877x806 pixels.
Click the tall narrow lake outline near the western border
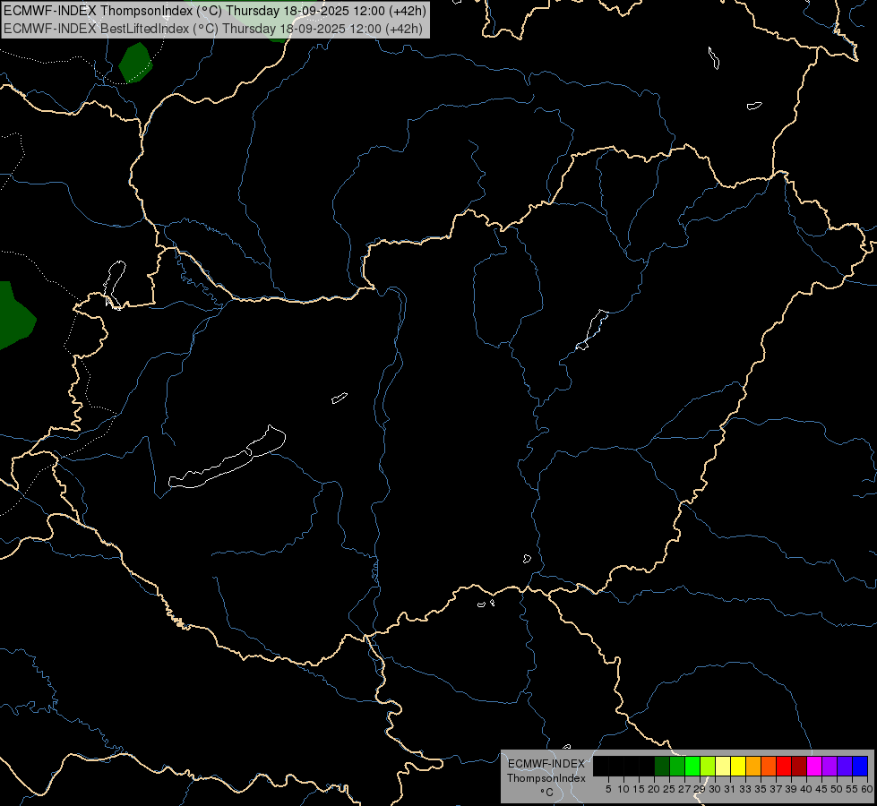[115, 284]
